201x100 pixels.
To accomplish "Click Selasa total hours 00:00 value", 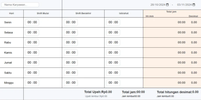I will tap(182, 32).
